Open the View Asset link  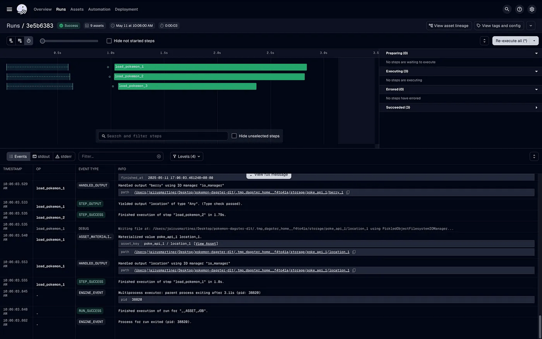pos(206,244)
